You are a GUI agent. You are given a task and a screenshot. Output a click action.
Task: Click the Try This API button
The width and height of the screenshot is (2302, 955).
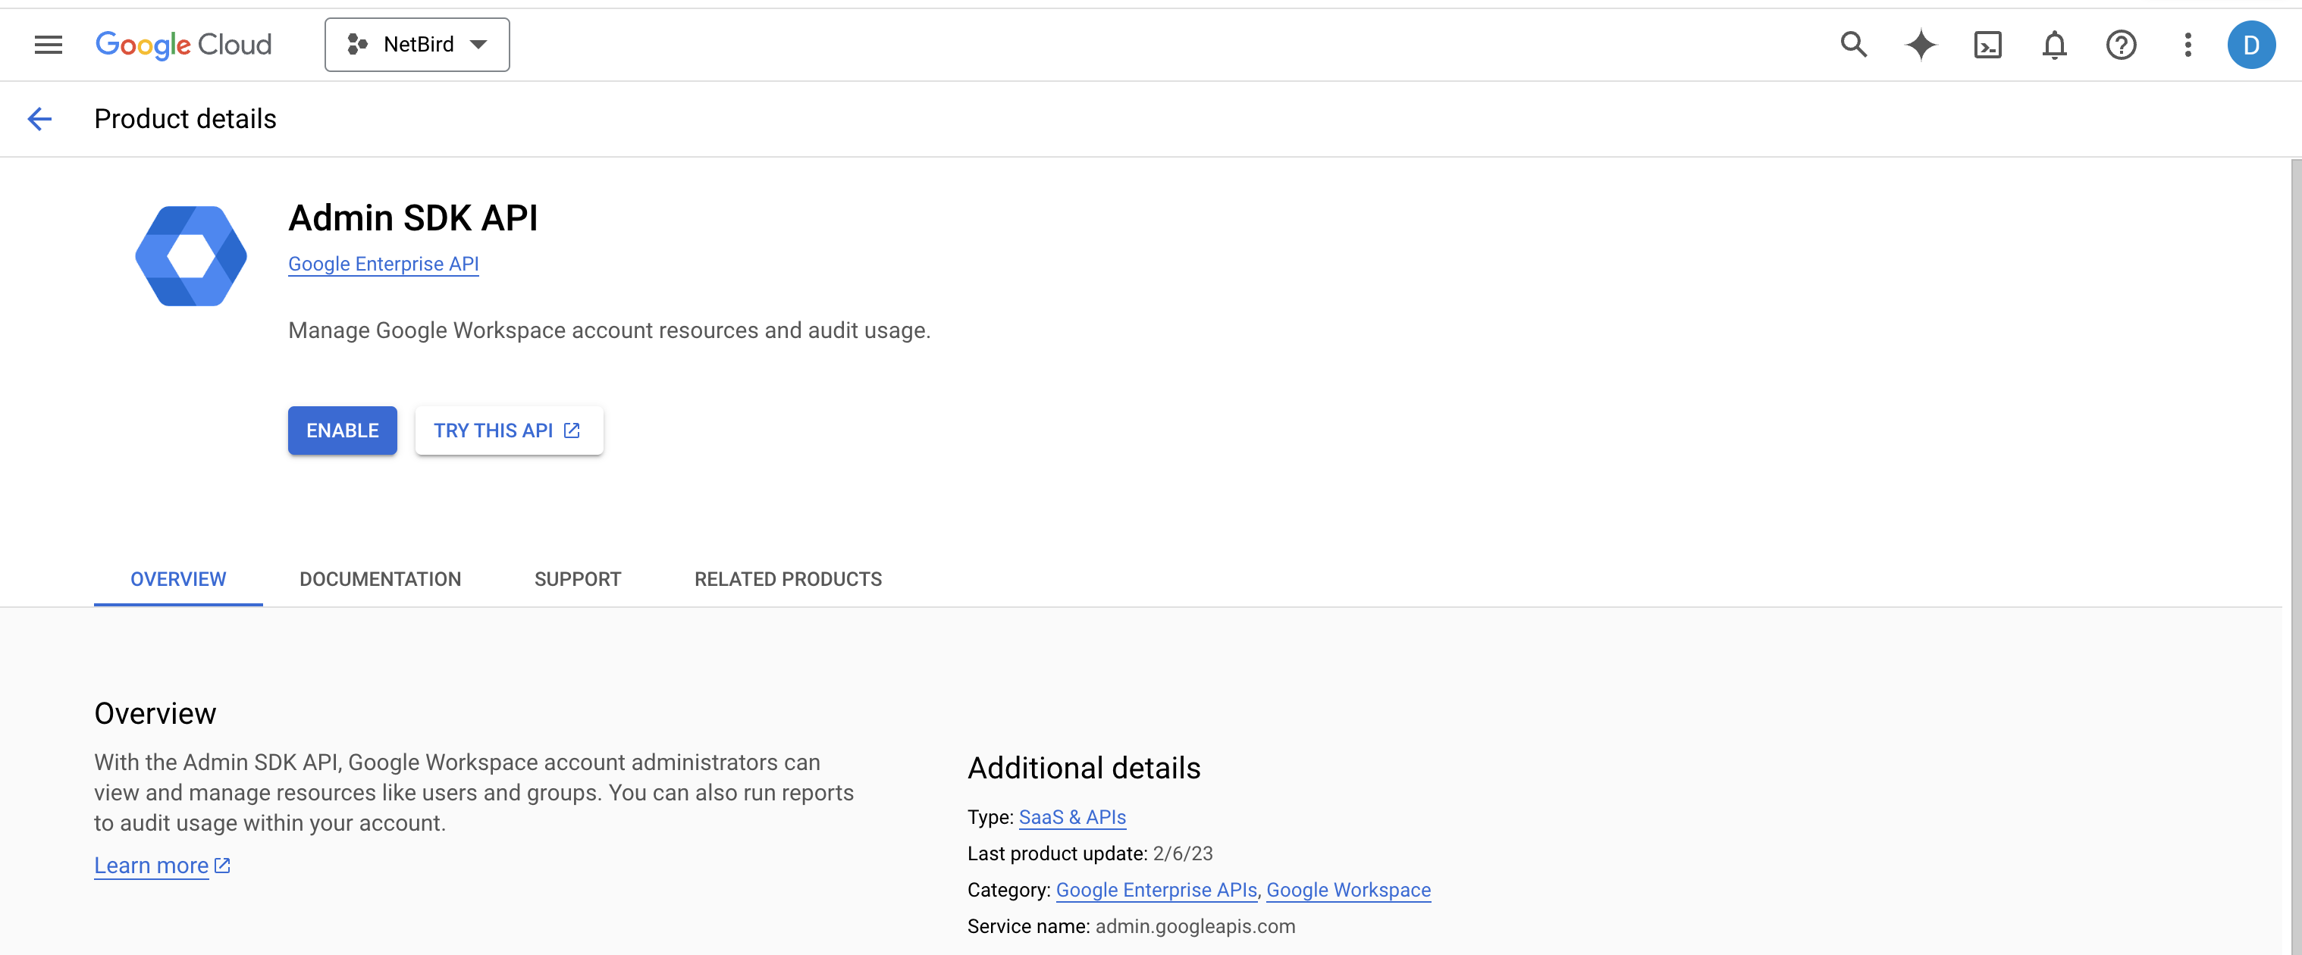509,430
